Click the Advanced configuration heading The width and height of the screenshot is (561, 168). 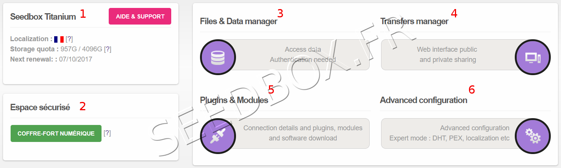click(x=423, y=100)
